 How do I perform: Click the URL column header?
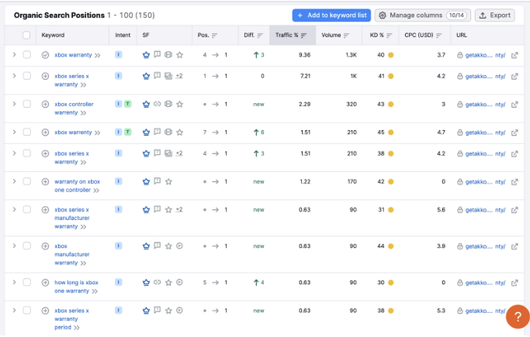(x=462, y=35)
